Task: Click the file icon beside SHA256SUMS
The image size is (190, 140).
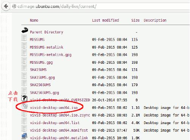Action: (x=24, y=83)
